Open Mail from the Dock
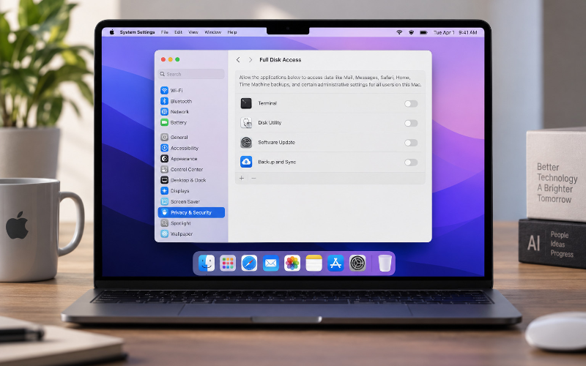 point(270,264)
